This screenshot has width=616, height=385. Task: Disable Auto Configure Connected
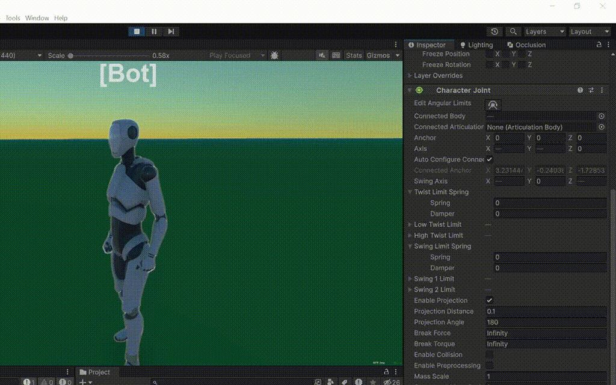click(489, 159)
